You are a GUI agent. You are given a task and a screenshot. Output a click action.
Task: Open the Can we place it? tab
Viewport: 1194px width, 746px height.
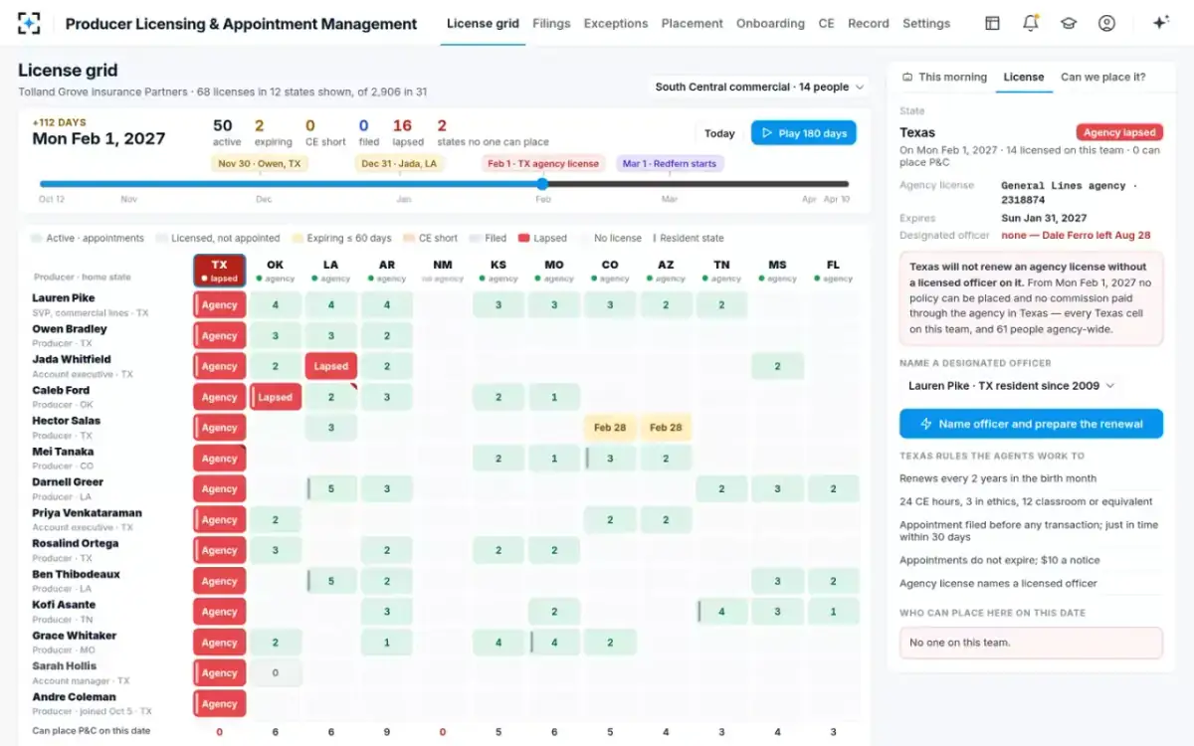1102,77
